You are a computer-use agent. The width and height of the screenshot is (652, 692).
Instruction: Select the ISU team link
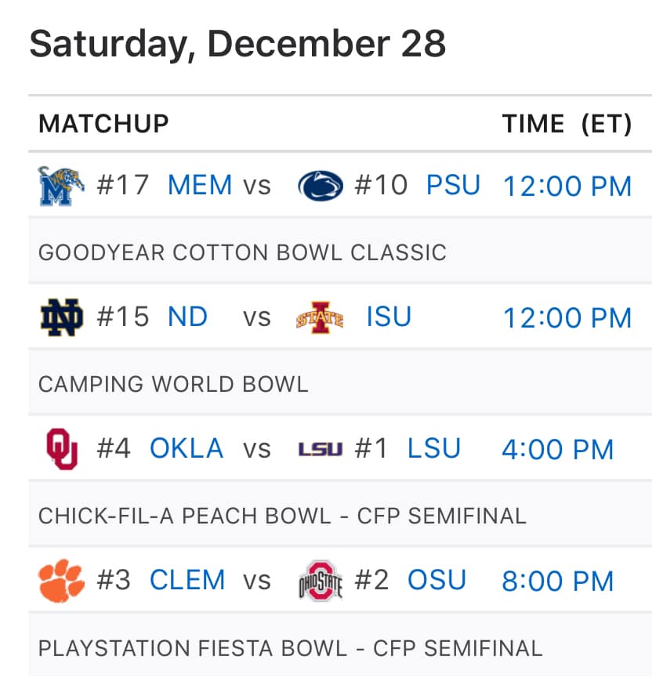coord(389,317)
